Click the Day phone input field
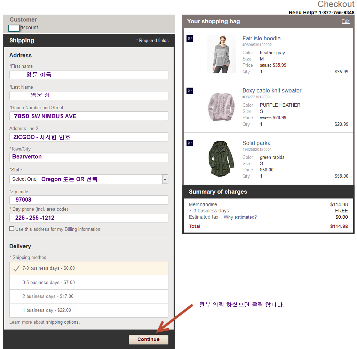357x349 pixels. tap(89, 218)
